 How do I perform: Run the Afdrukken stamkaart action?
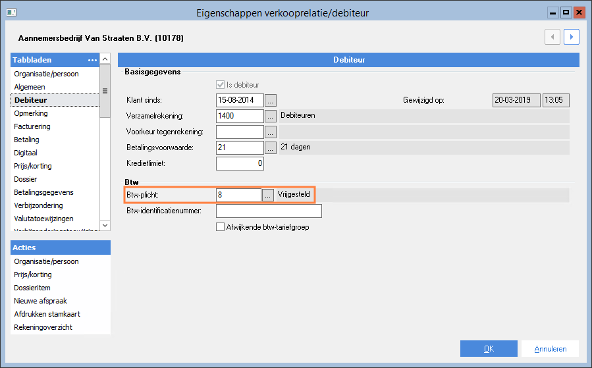(47, 314)
